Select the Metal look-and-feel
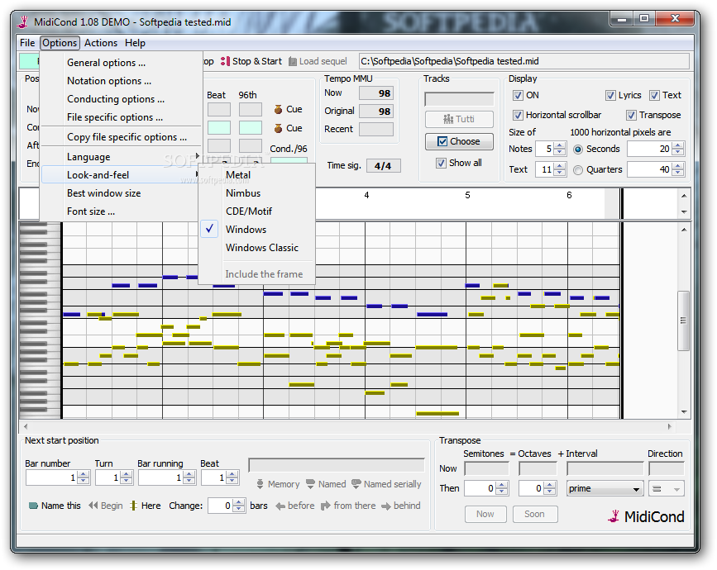717x570 pixels. pyautogui.click(x=256, y=175)
